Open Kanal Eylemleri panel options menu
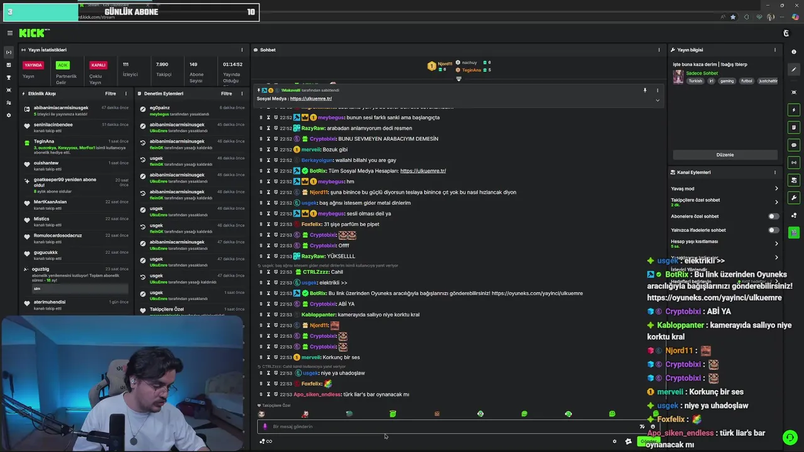This screenshot has height=452, width=804. tap(775, 172)
